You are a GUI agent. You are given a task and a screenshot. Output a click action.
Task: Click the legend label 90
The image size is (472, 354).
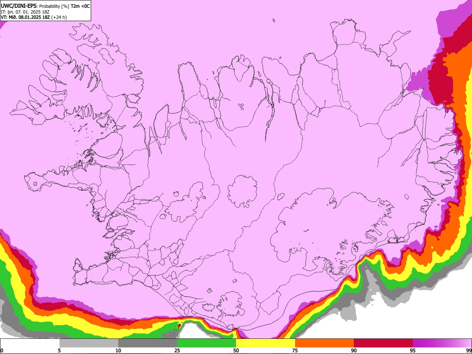click(354, 351)
